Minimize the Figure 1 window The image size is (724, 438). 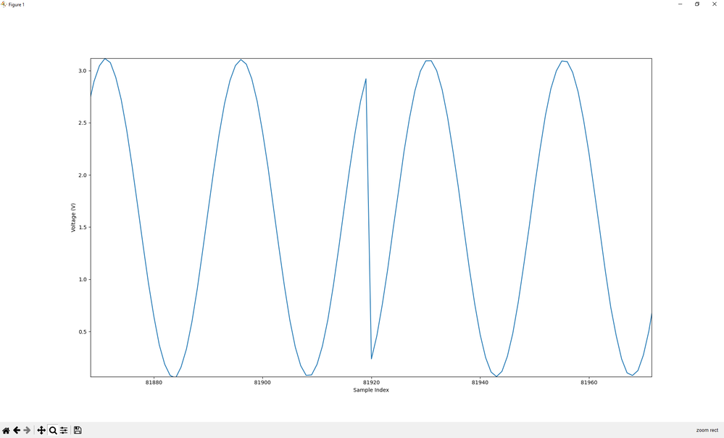coord(680,4)
